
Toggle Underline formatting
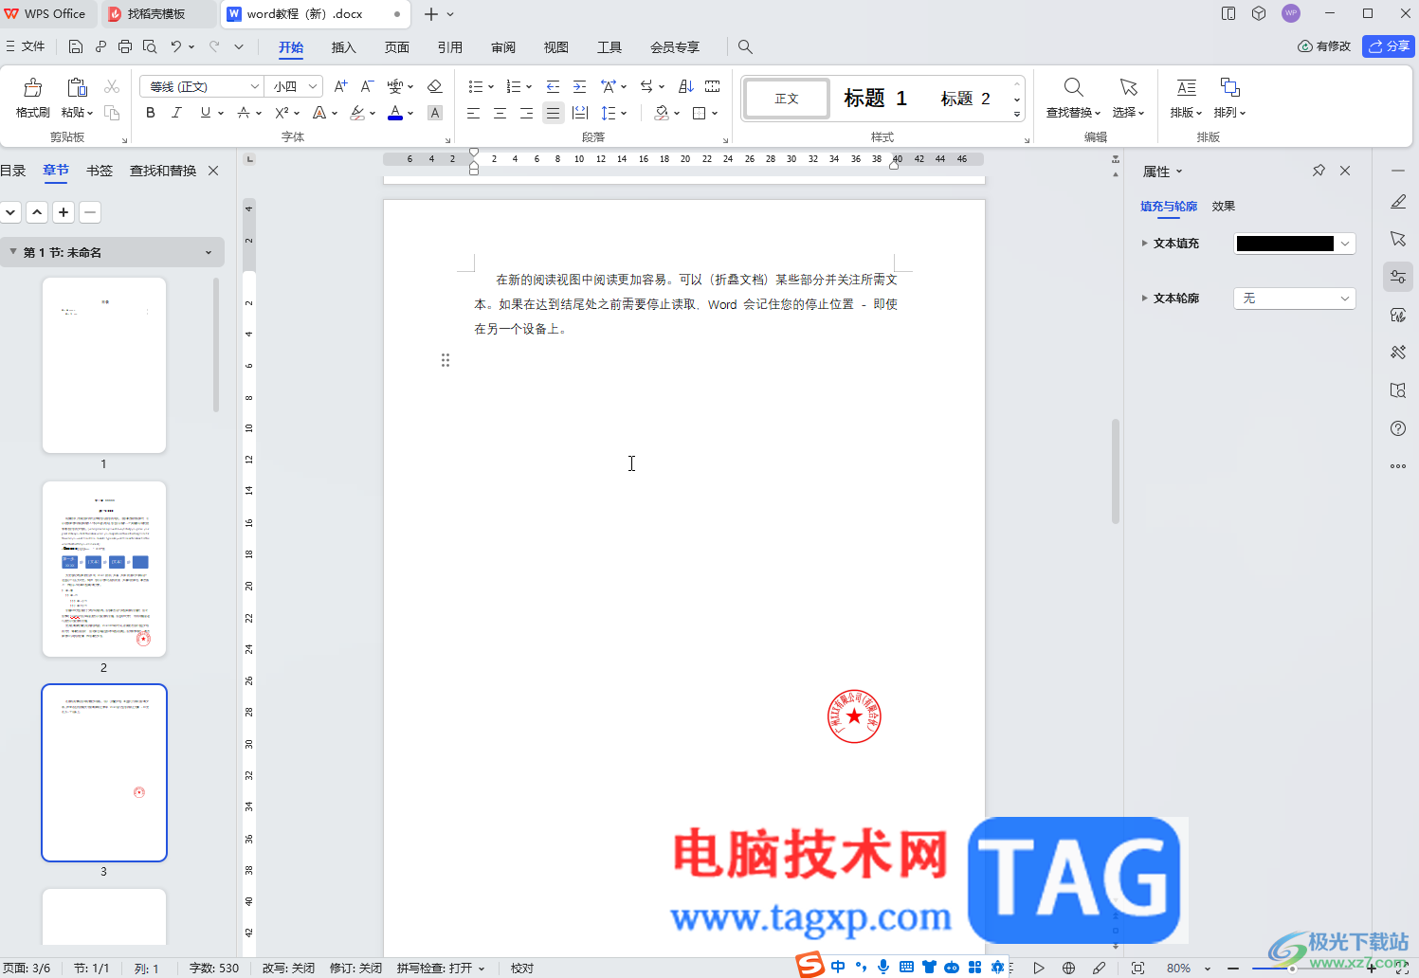click(205, 113)
